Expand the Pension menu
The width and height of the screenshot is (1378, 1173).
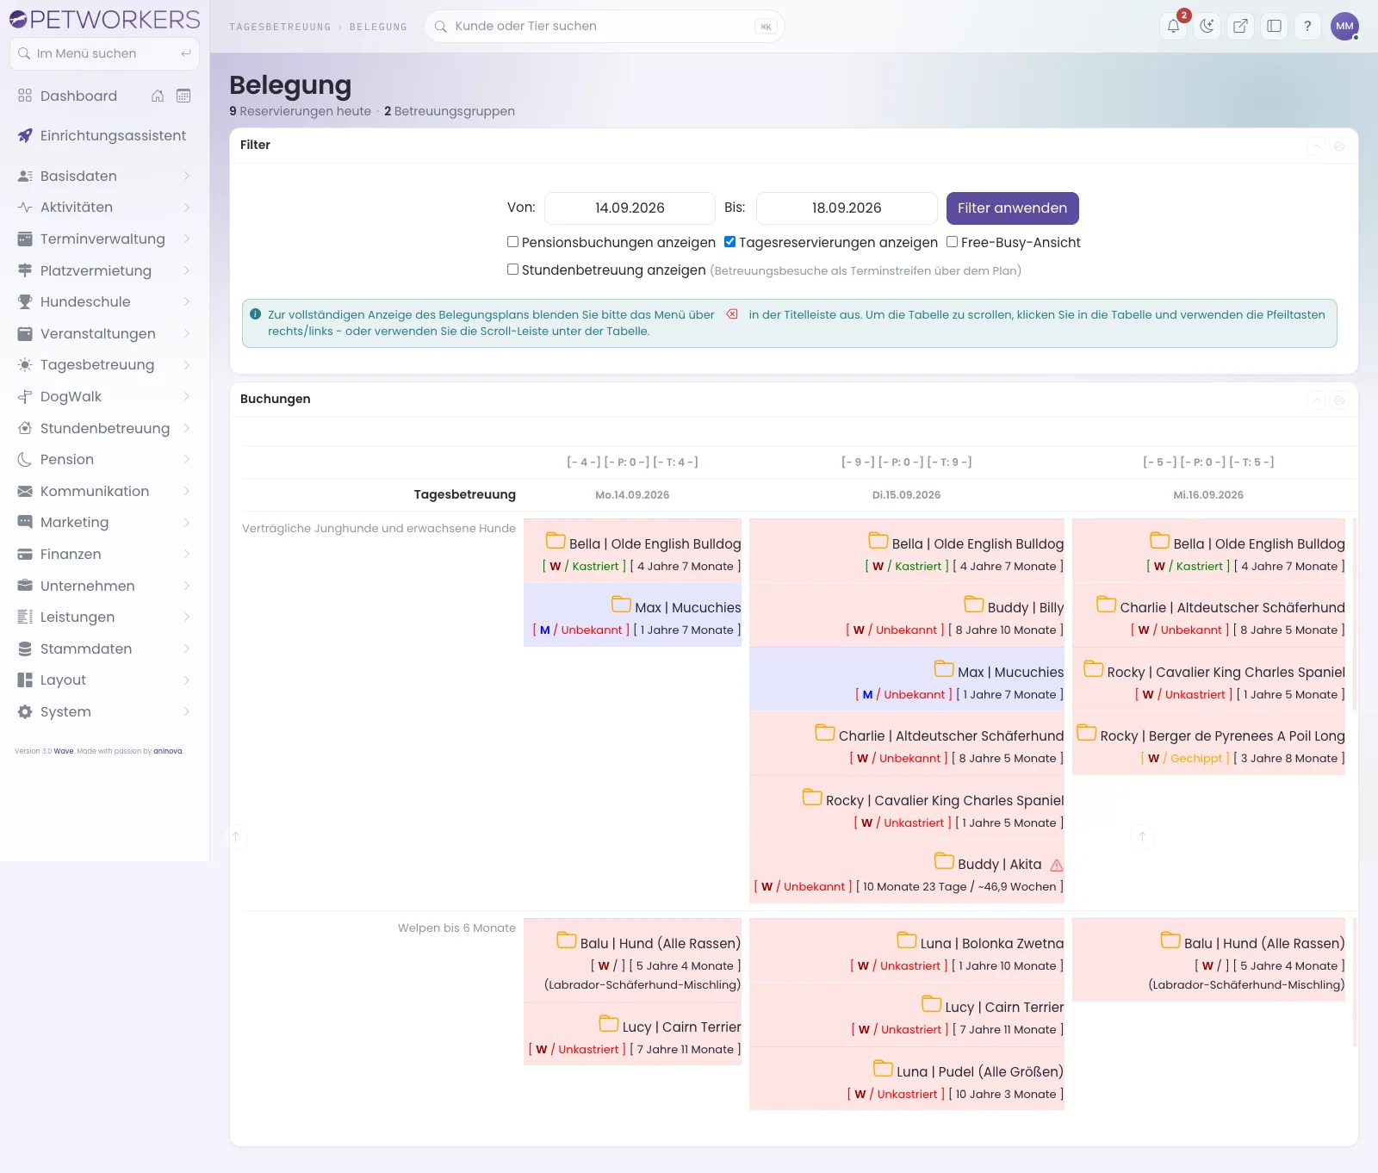pos(104,459)
